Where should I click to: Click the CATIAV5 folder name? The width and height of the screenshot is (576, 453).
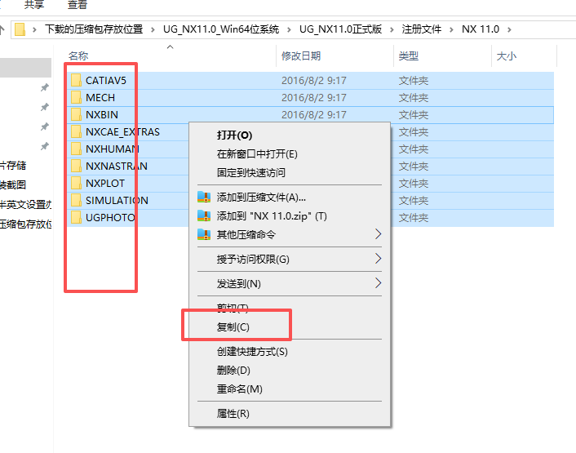[106, 81]
